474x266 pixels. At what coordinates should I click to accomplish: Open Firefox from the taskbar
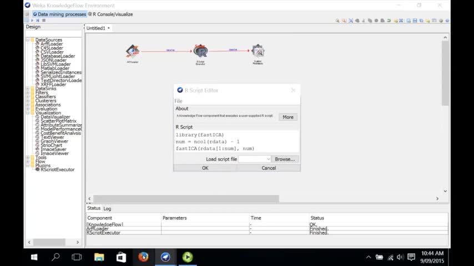coord(143,257)
